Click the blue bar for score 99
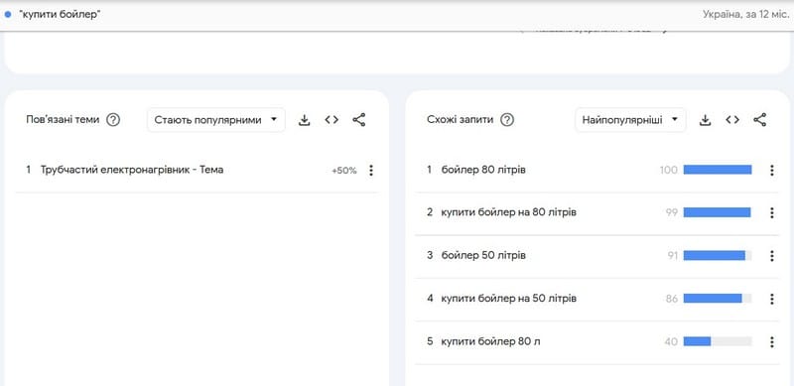 coord(717,212)
